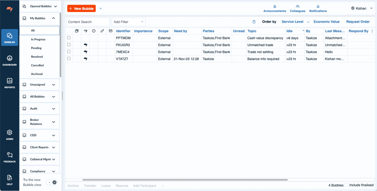This screenshot has width=377, height=191.
Task: Select checkbox for 7MEXC4 row
Action: 69,52
